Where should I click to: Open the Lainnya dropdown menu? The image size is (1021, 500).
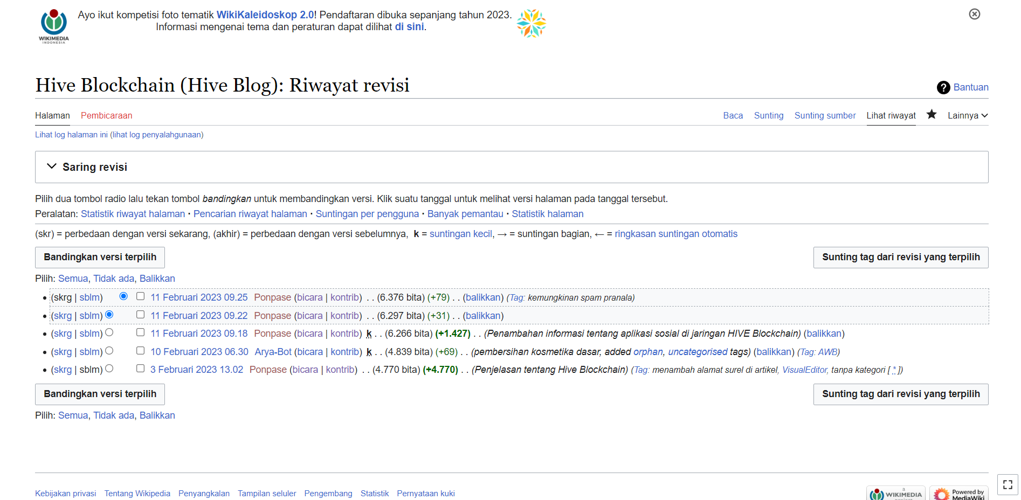pos(968,115)
